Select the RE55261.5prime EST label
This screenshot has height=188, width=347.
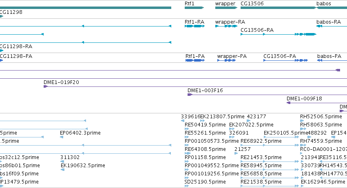click(205, 133)
